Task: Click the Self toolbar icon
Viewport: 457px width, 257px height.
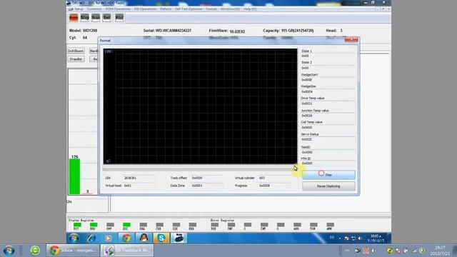Action: pyautogui.click(x=107, y=18)
